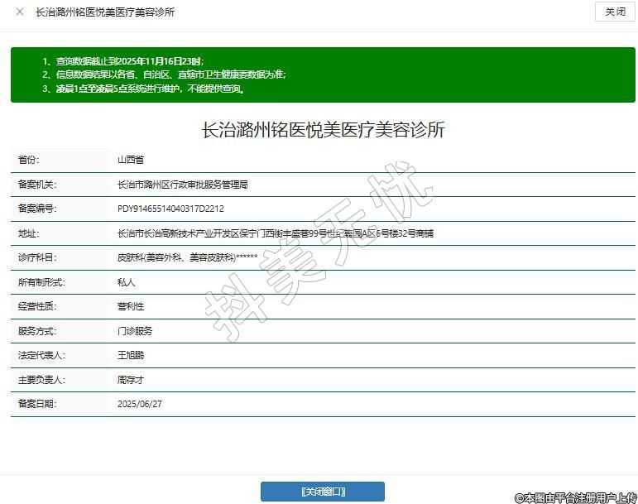Click the 诊疗科目 value 皮肤科

point(187,257)
